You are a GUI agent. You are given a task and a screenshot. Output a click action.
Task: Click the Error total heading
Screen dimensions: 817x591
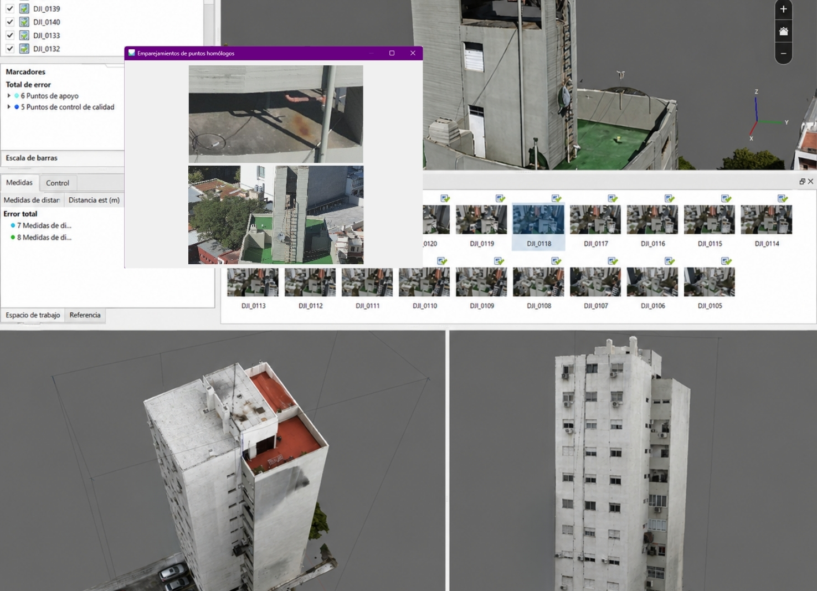20,214
